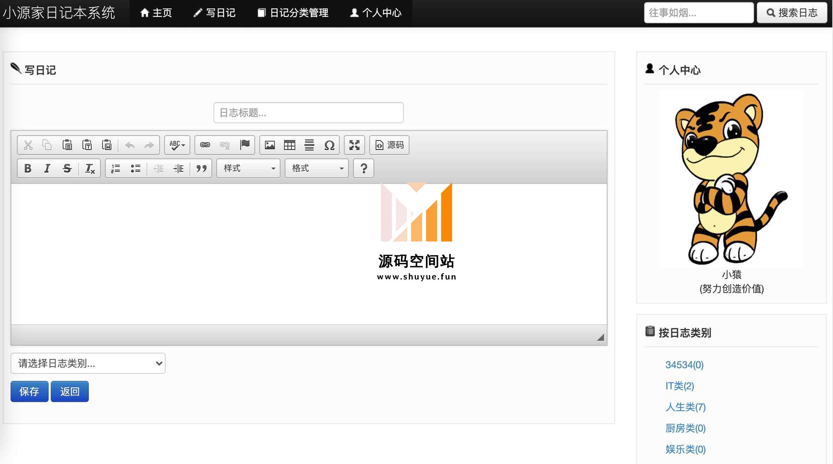
Task: Open the 人生类(7) category link
Action: click(x=686, y=407)
